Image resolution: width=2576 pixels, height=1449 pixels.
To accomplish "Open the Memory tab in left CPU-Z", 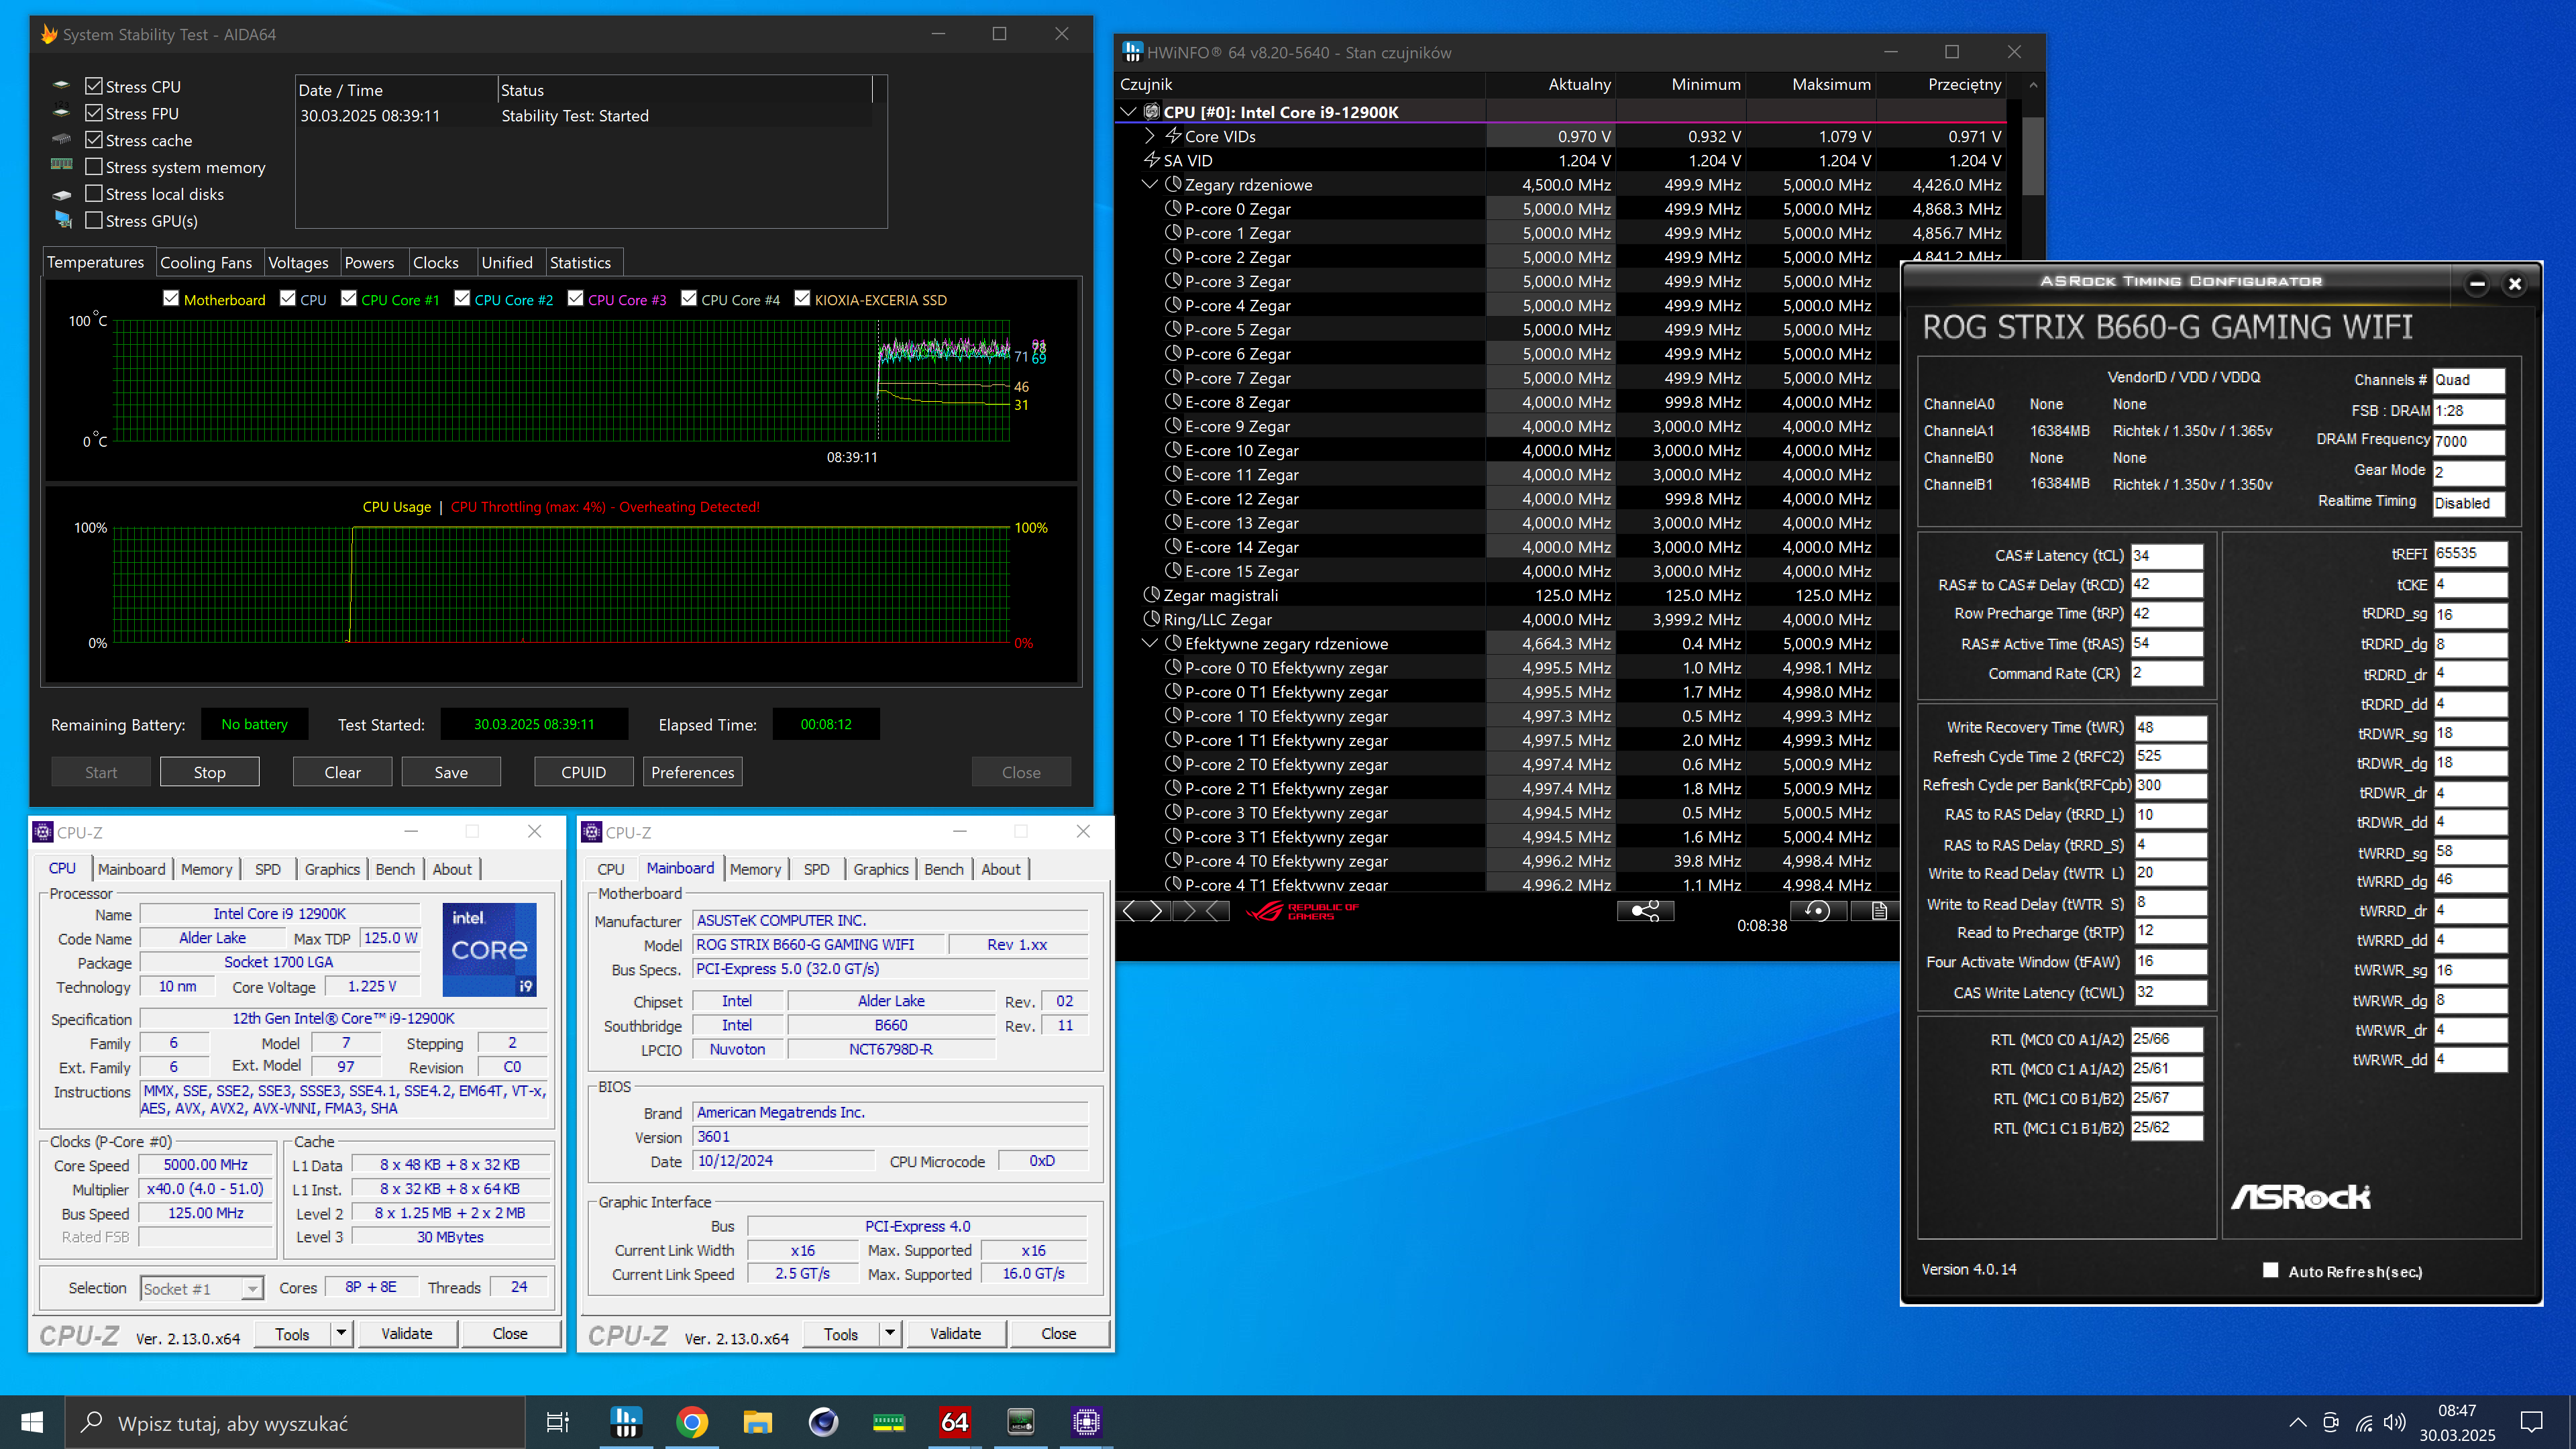I will [206, 869].
